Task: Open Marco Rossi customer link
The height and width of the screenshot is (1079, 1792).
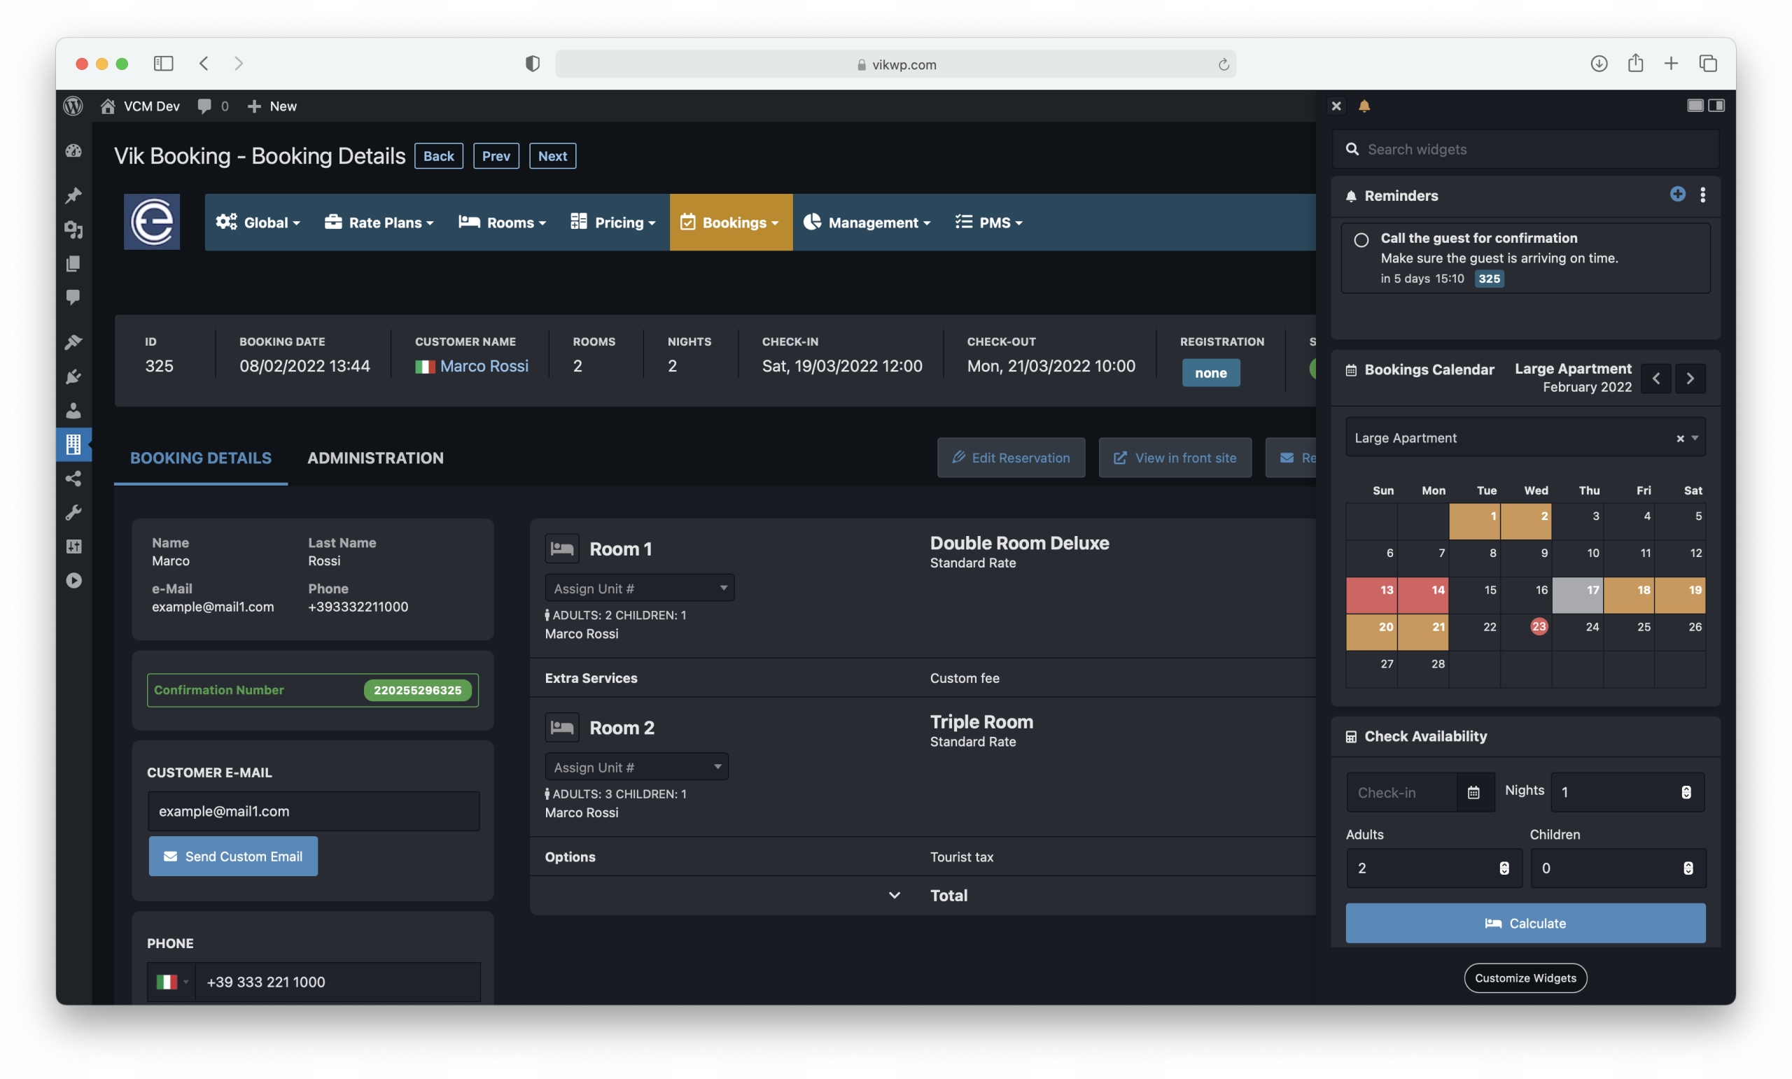Action: point(484,366)
